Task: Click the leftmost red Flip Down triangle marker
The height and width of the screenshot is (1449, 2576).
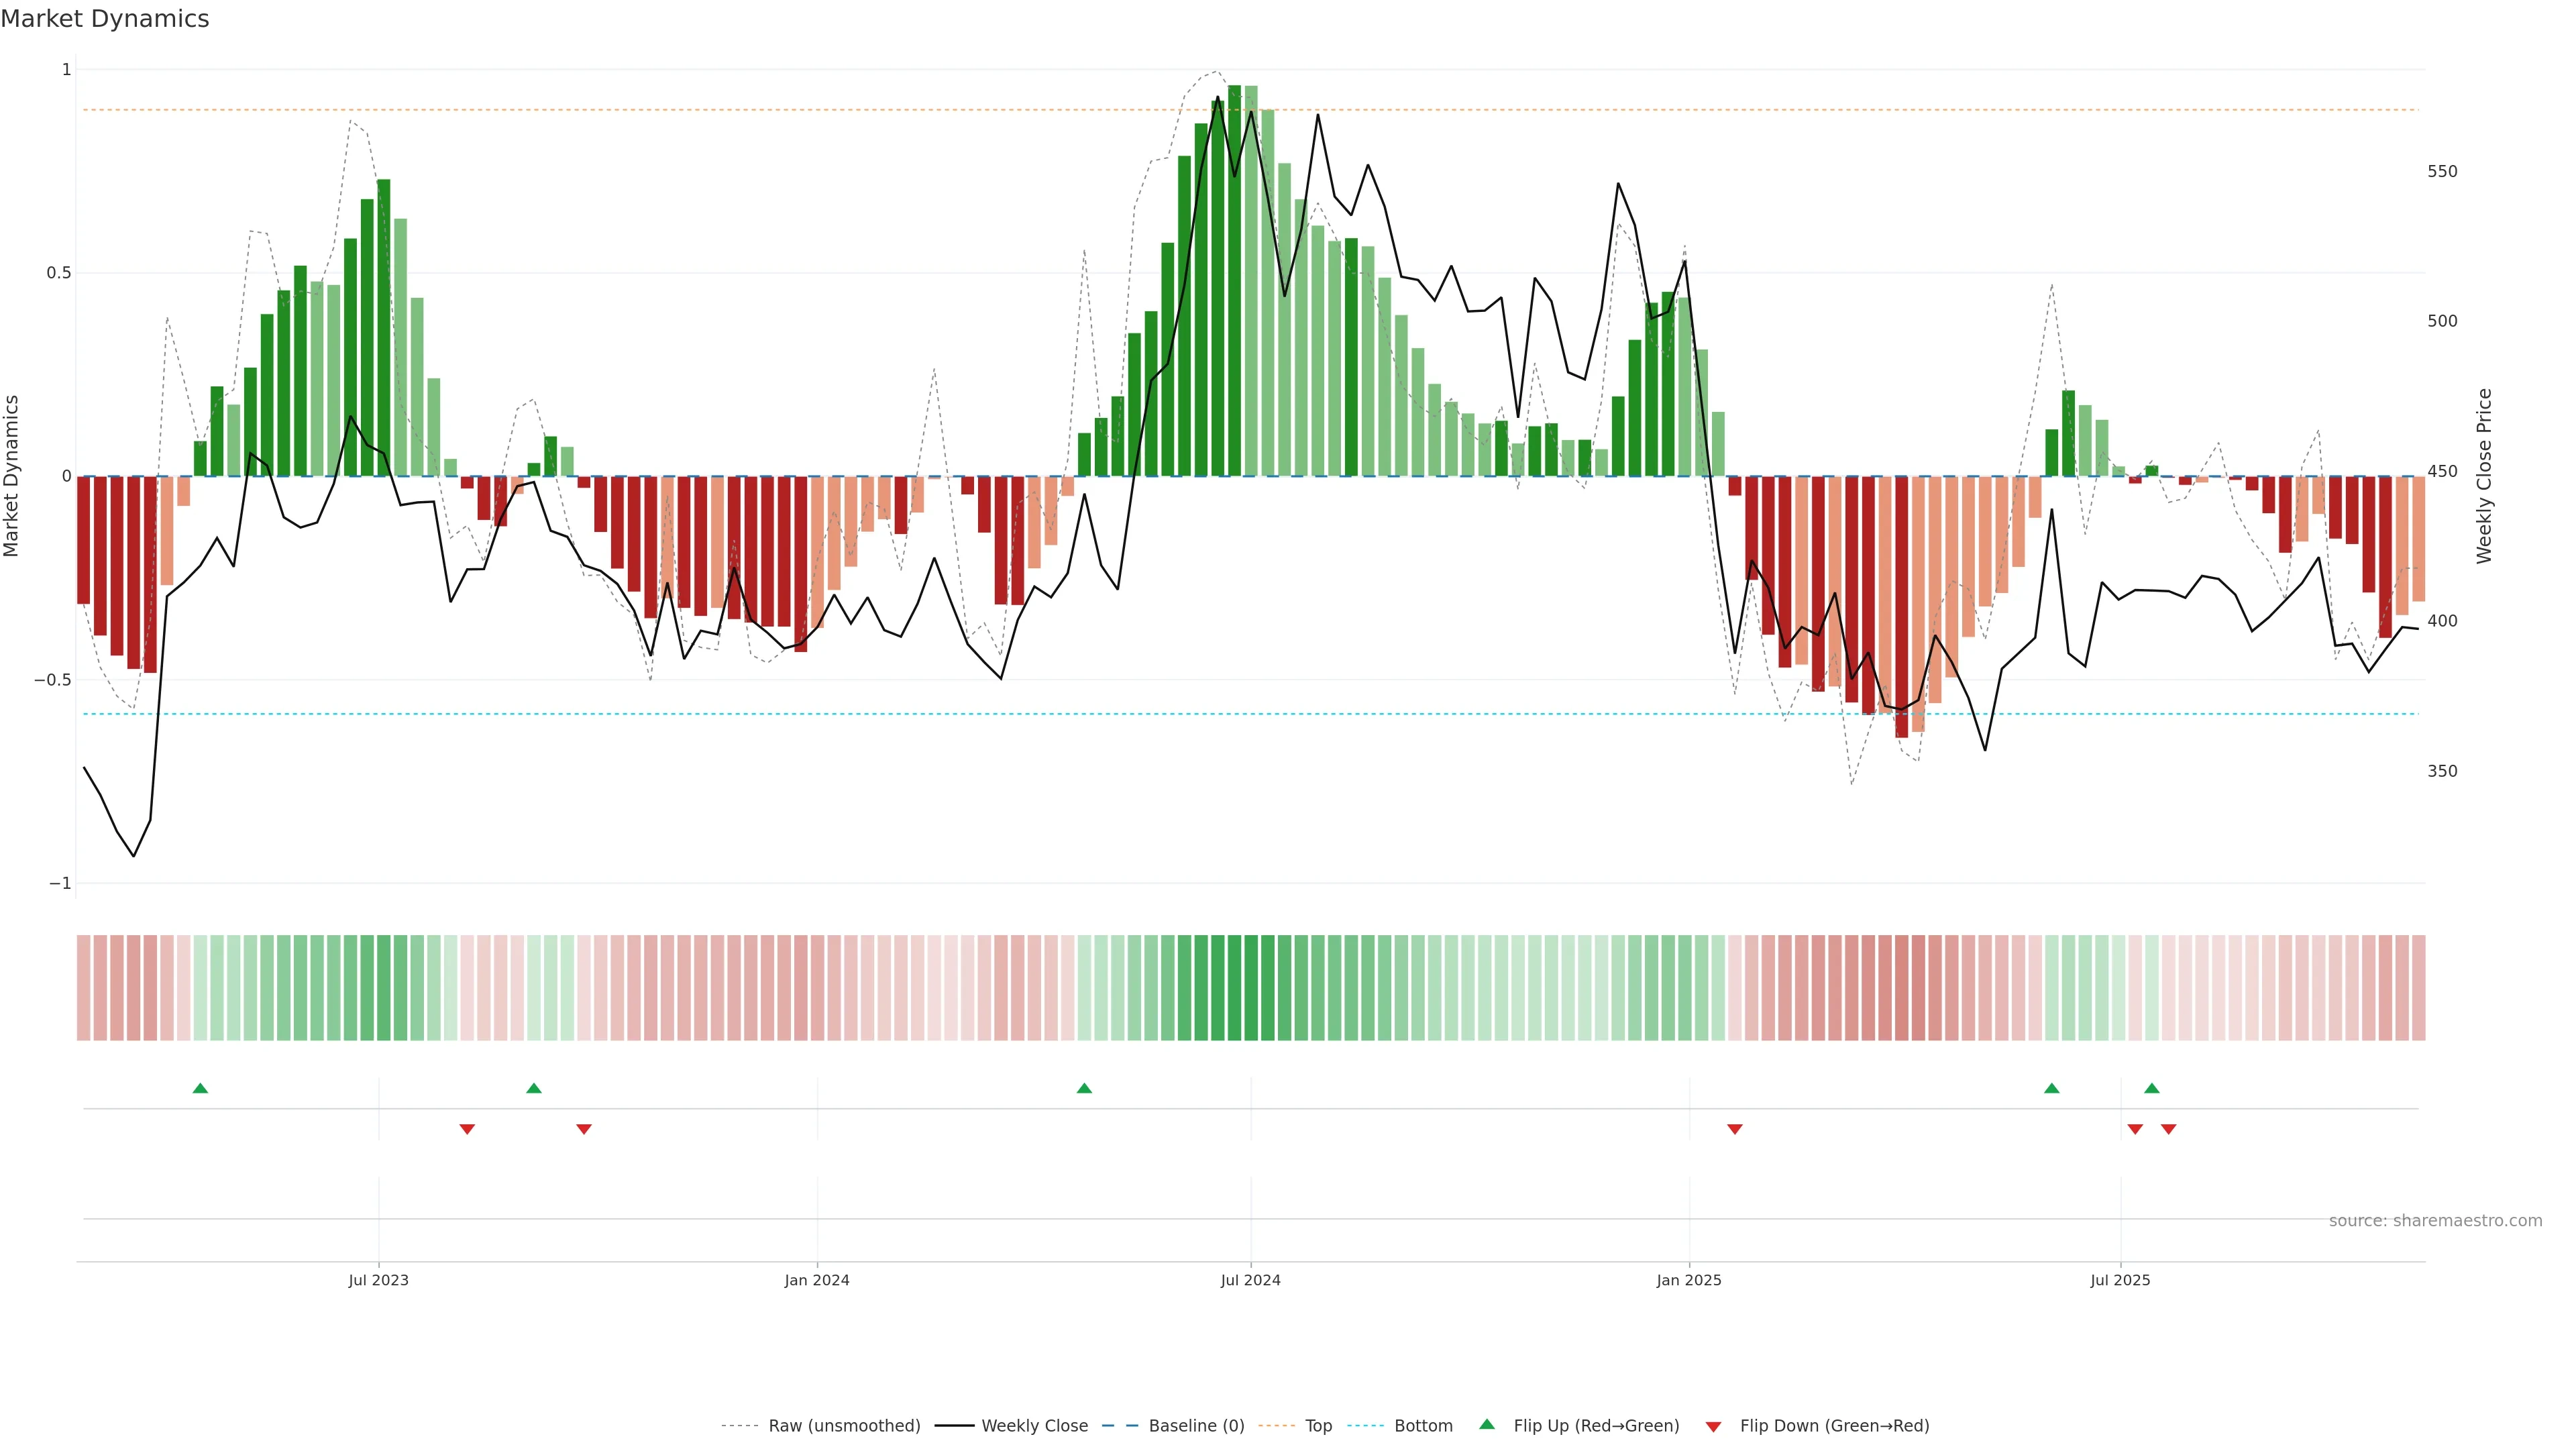Action: 467,1129
